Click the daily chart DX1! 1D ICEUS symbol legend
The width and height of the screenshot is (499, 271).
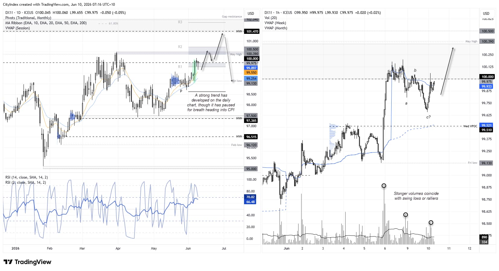pos(65,13)
